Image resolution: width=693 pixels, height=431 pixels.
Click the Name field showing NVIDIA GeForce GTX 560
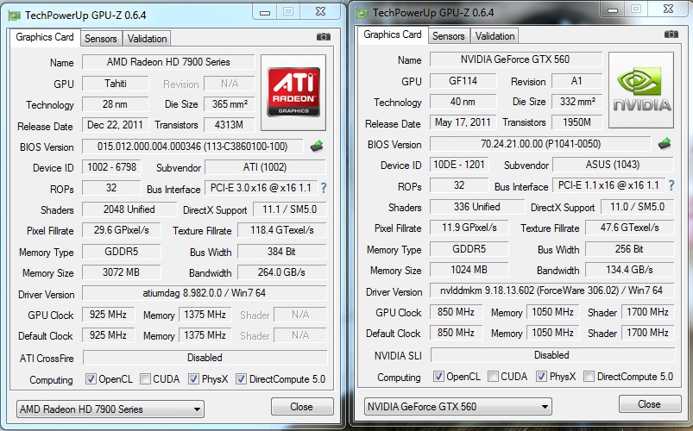(516, 59)
